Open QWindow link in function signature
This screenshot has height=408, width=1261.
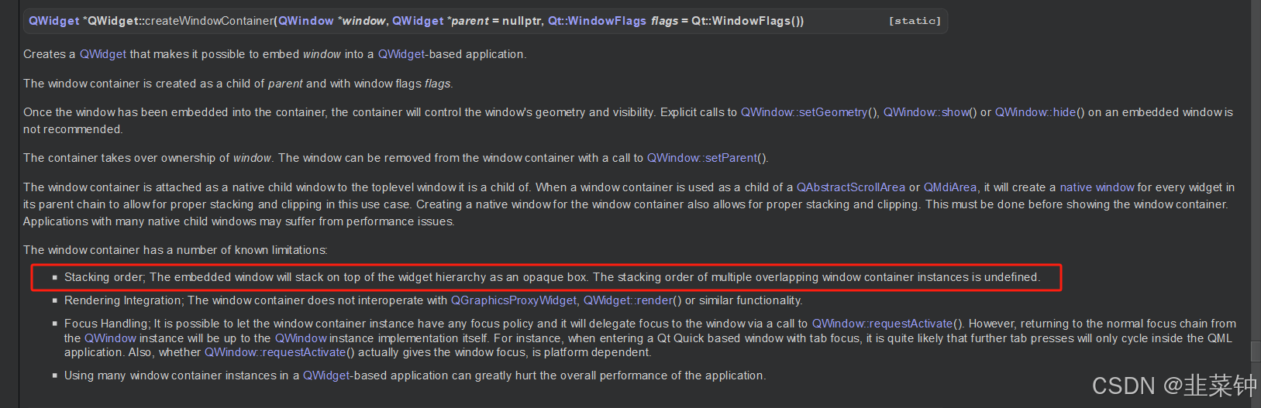tap(306, 21)
